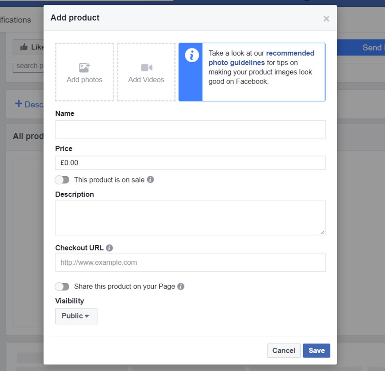Select the Checkout URL input box

click(190, 262)
